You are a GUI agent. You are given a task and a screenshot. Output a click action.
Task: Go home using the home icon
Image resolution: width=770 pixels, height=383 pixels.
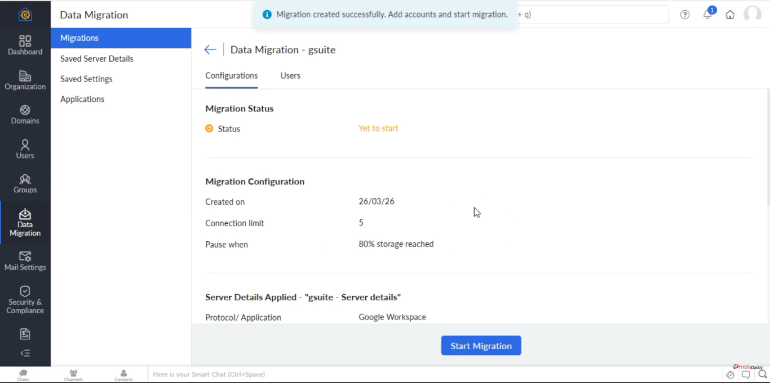tap(730, 15)
